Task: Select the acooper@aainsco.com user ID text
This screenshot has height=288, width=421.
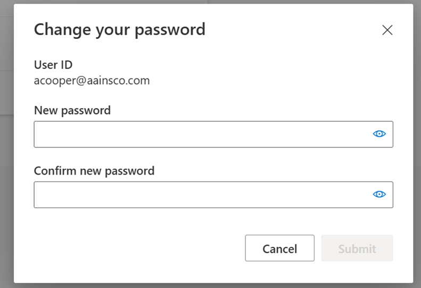Action: [92, 81]
